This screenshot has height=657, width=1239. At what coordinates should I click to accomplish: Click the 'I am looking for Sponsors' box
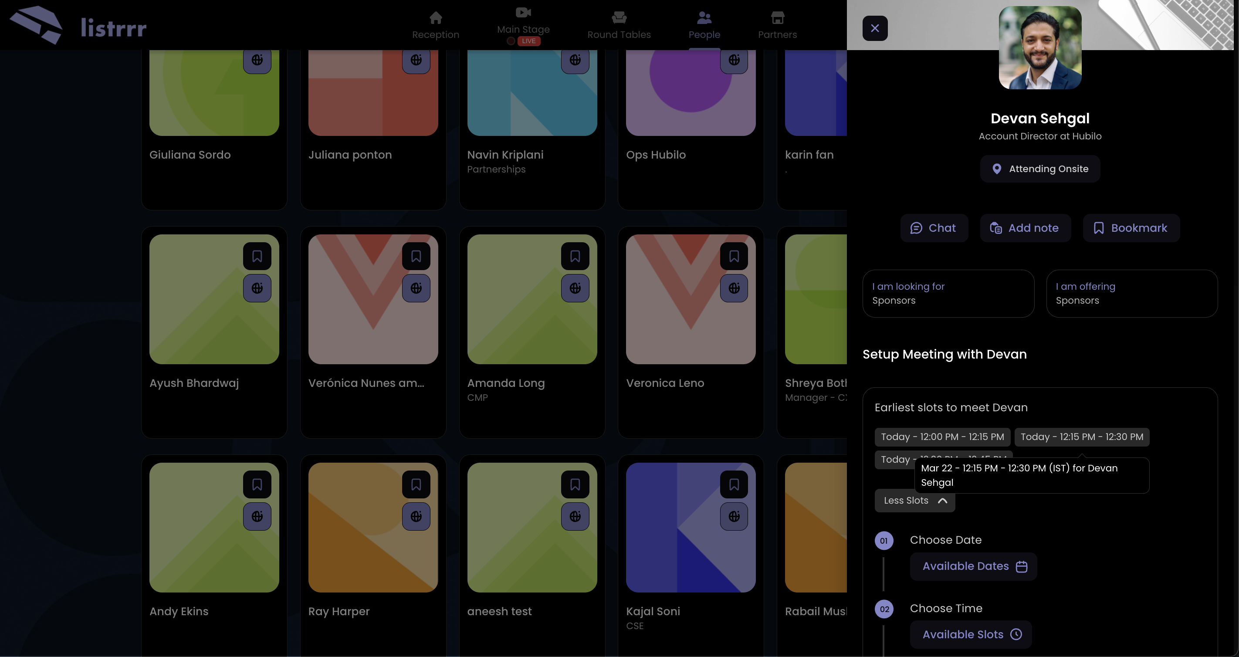click(x=948, y=293)
